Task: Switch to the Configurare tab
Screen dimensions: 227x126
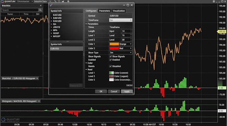Action: (x=91, y=11)
